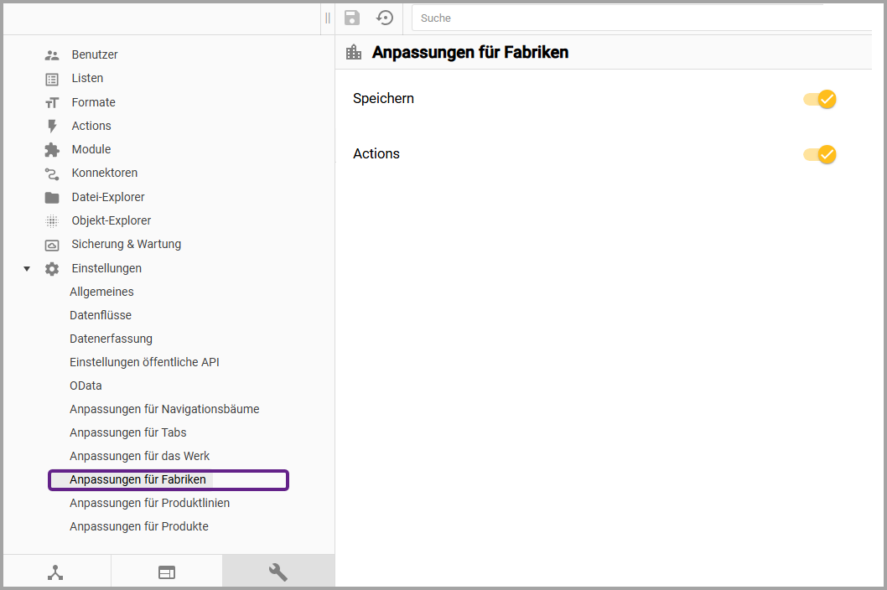Click the Listen list icon
This screenshot has height=590, width=887.
point(52,79)
